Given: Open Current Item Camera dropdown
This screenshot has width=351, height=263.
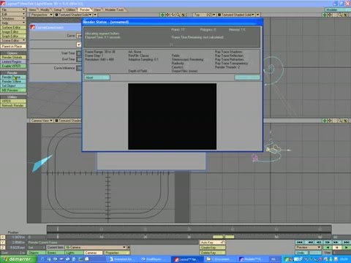Looking at the screenshot, I should click(96, 248).
